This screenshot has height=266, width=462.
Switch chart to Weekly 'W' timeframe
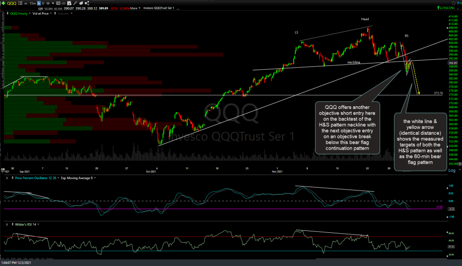click(x=48, y=3)
